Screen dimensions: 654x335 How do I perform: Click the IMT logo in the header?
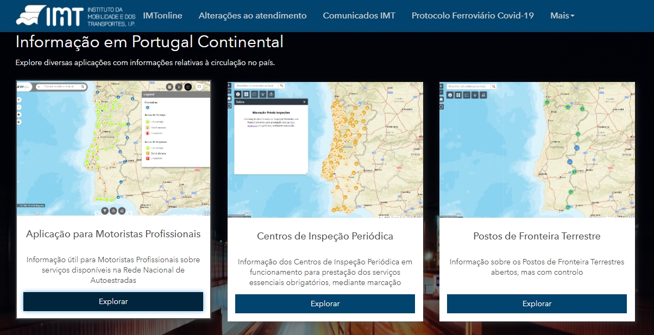click(76, 16)
